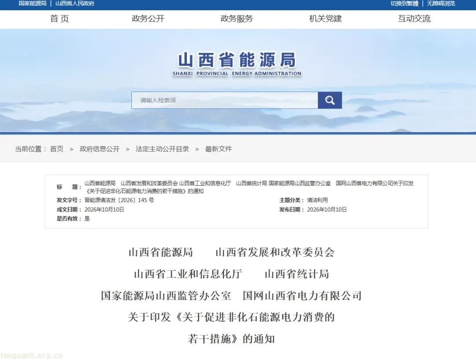Click heading text 国家能源局山西监管办公室
This screenshot has width=476, height=359.
pos(166,295)
